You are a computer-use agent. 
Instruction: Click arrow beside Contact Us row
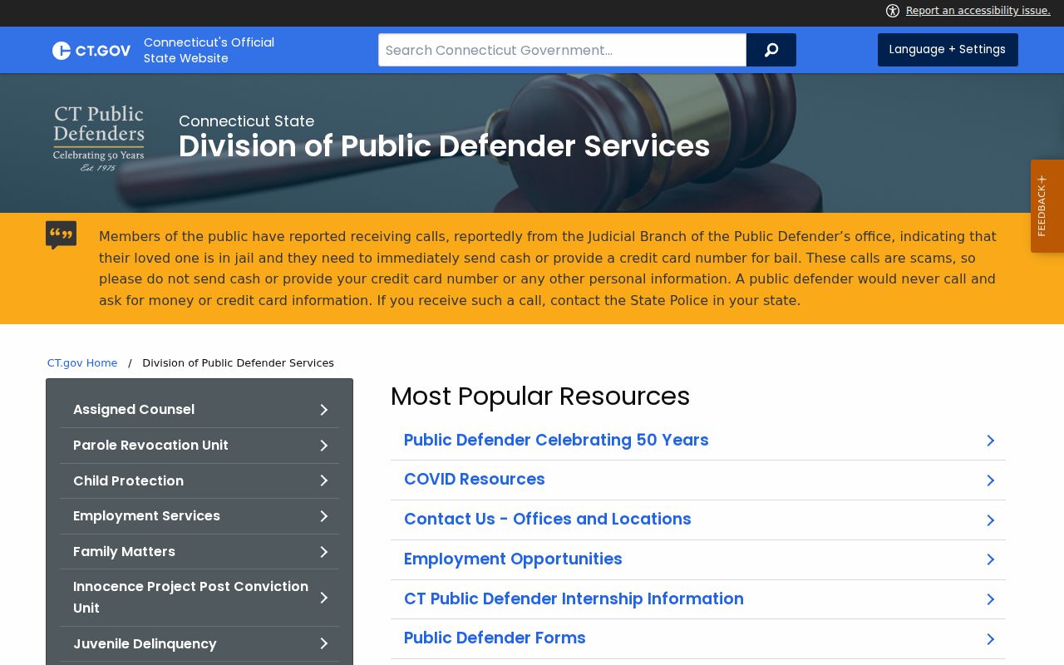(x=990, y=520)
